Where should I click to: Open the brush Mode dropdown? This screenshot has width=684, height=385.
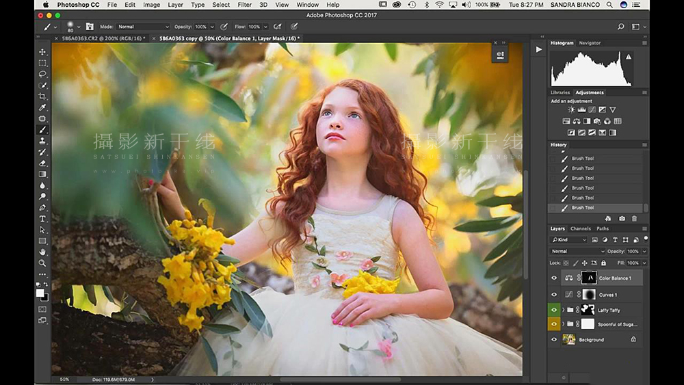(143, 27)
